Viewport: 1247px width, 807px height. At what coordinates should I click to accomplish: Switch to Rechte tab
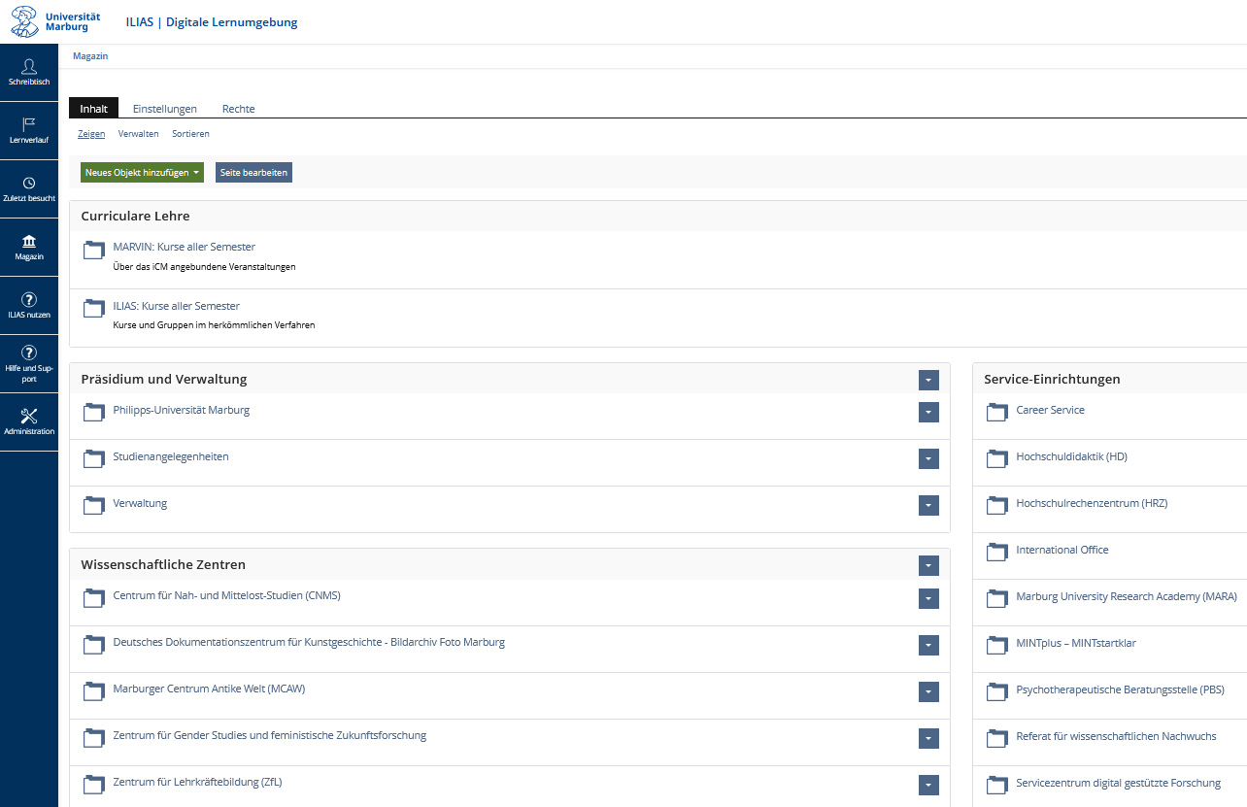pyautogui.click(x=238, y=109)
